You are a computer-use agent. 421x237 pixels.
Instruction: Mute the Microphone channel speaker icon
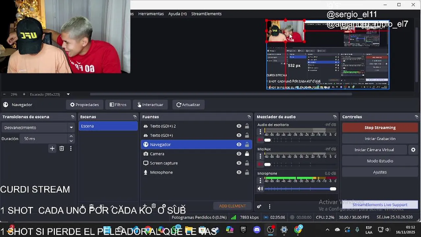260,189
